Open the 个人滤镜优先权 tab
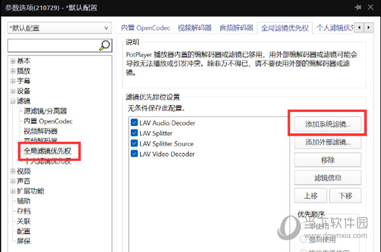381x252 pixels. 335,28
